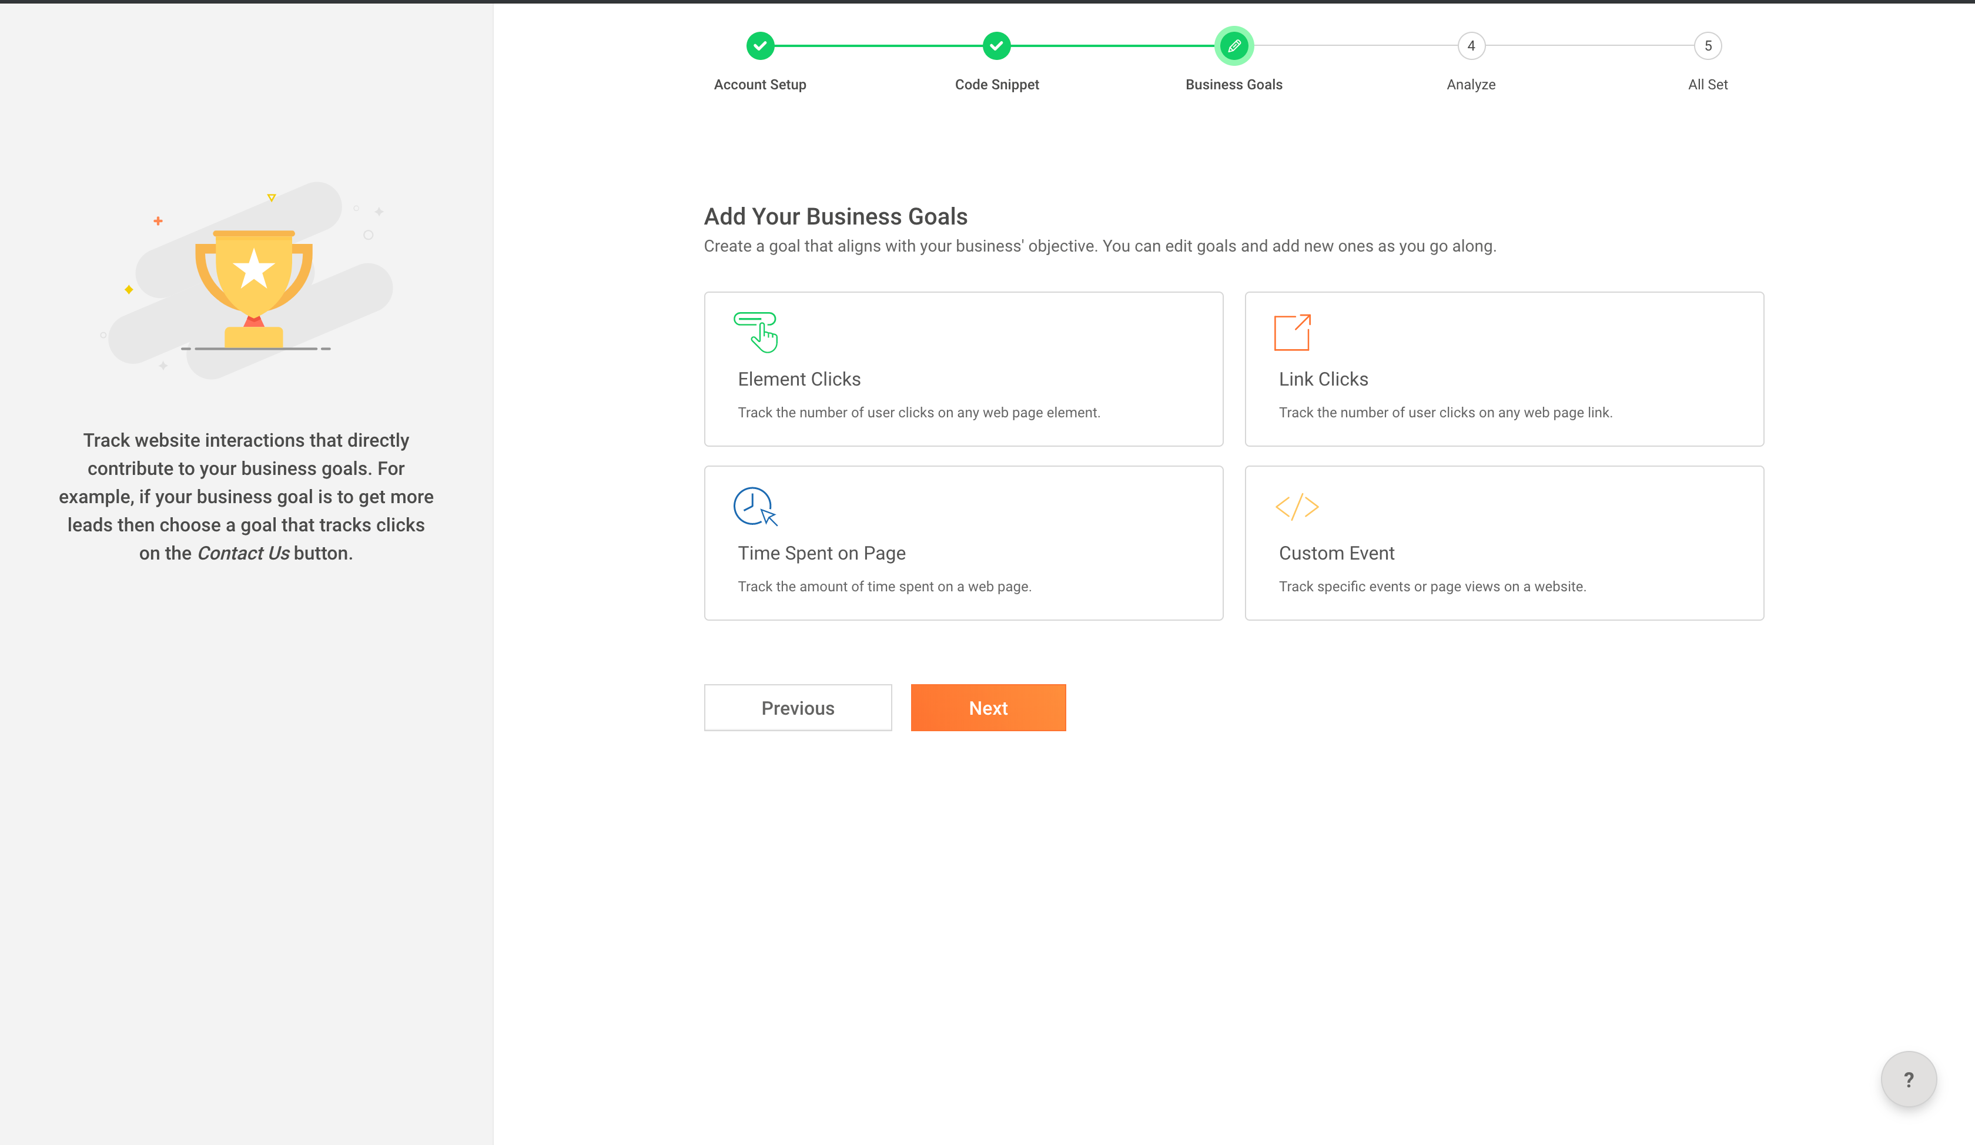Go to step 5 All Set circle

coord(1707,46)
